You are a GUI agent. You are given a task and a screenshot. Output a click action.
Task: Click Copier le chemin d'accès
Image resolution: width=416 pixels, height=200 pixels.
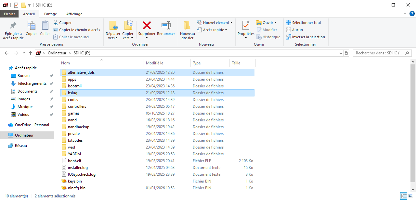[x=77, y=30]
